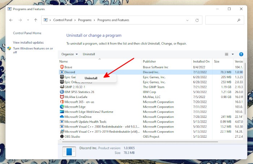The width and height of the screenshot is (253, 164).
Task: Open the Organize dropdown menu
Action: click(x=69, y=54)
